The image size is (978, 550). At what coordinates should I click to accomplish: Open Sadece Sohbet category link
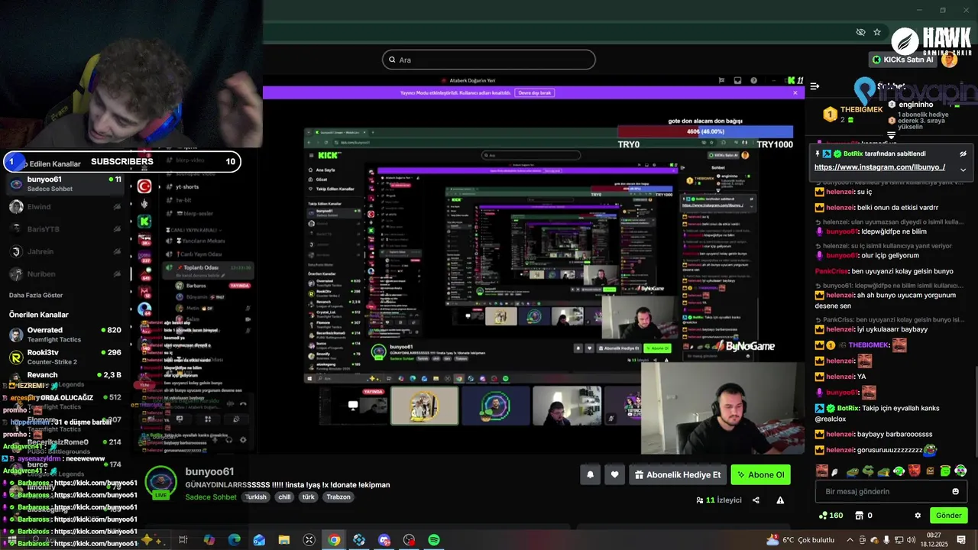pyautogui.click(x=211, y=497)
